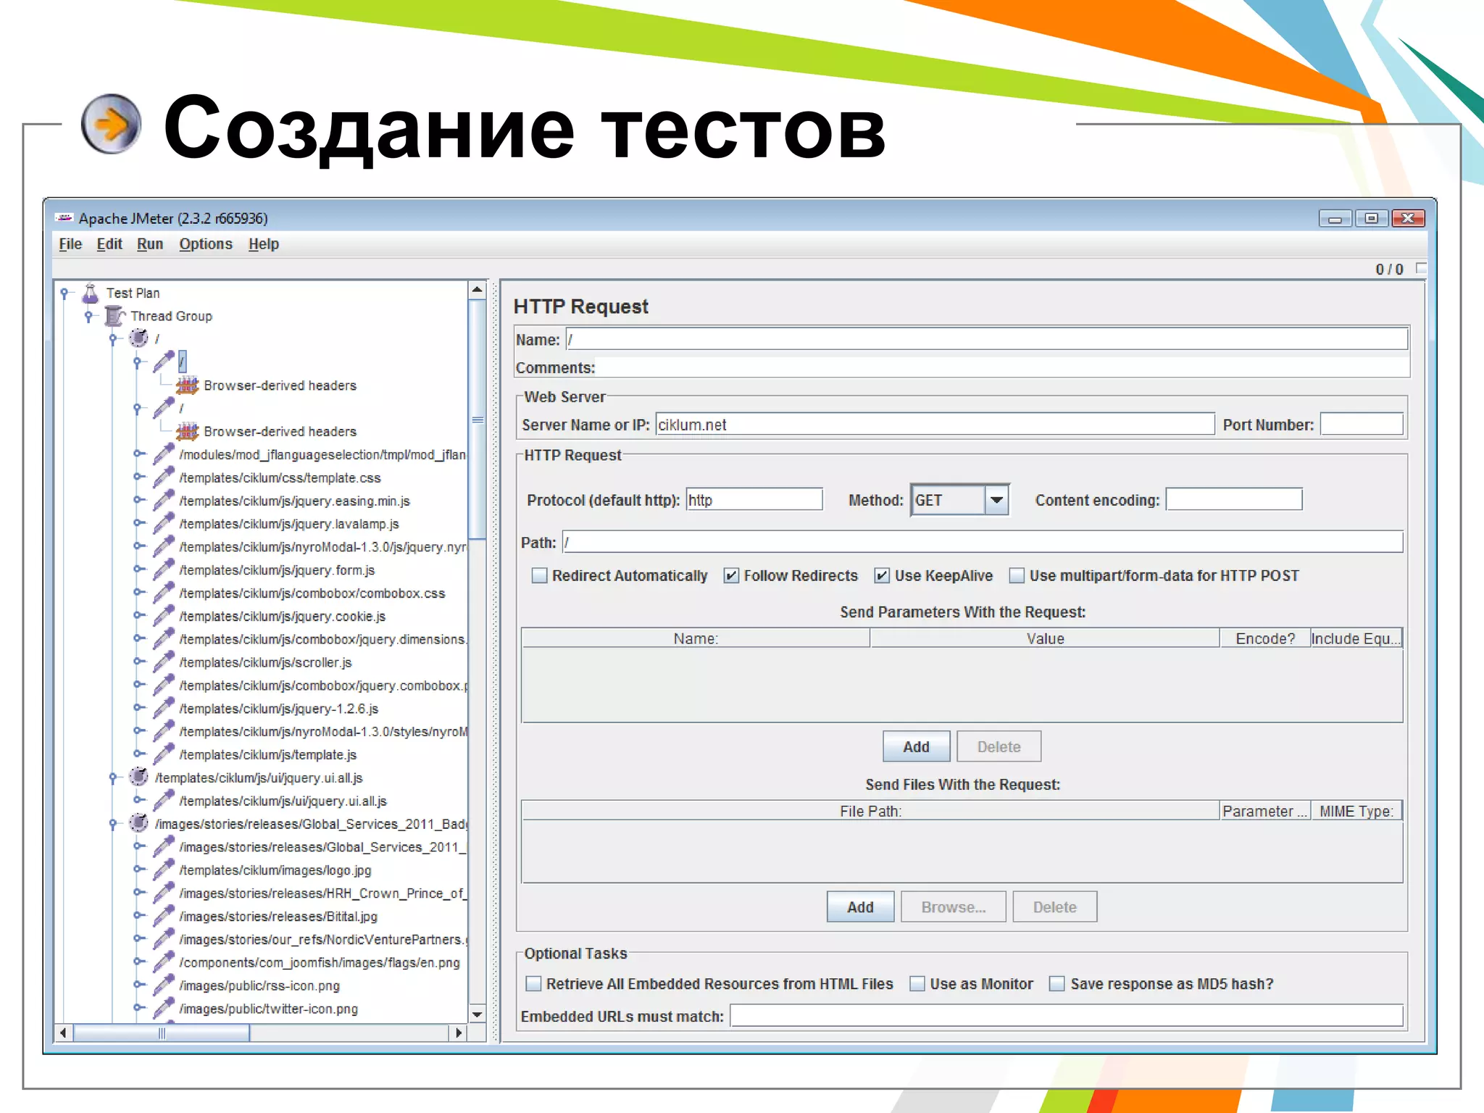Viewport: 1484px width, 1113px height.
Task: Click sampler icon for logo.jpg
Action: click(164, 870)
